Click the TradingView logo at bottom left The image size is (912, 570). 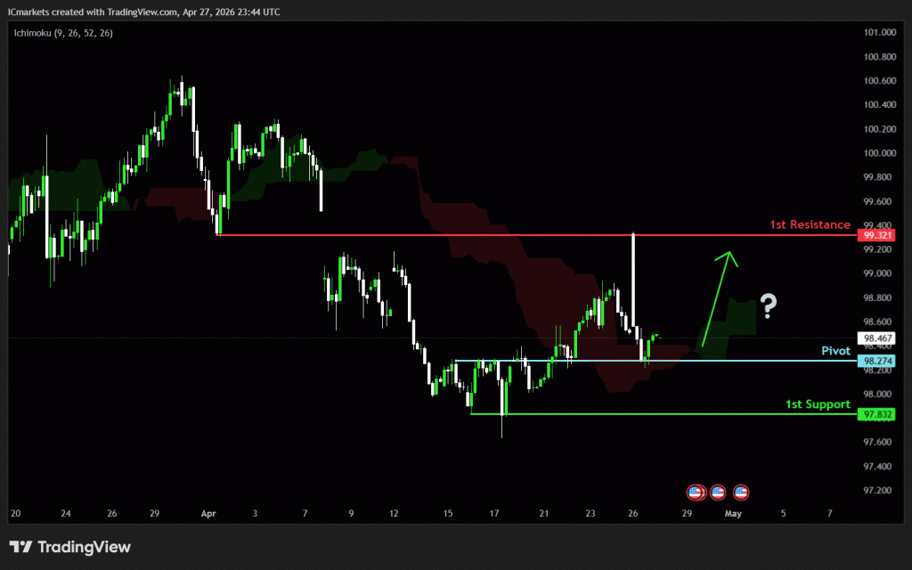69,547
